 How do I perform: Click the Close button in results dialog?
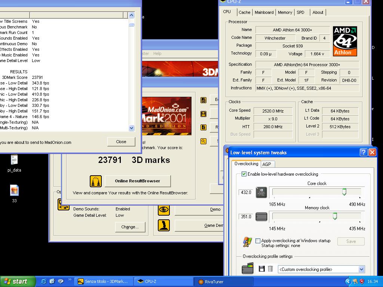(121, 142)
